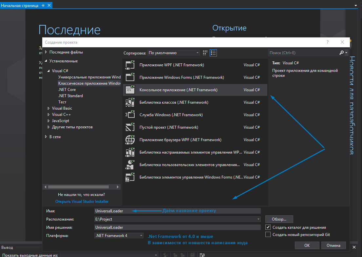This screenshot has width=362, height=257.
Task: Select 'Приложение WPF (.NET Framework)' row text
Action: pyautogui.click(x=172, y=65)
